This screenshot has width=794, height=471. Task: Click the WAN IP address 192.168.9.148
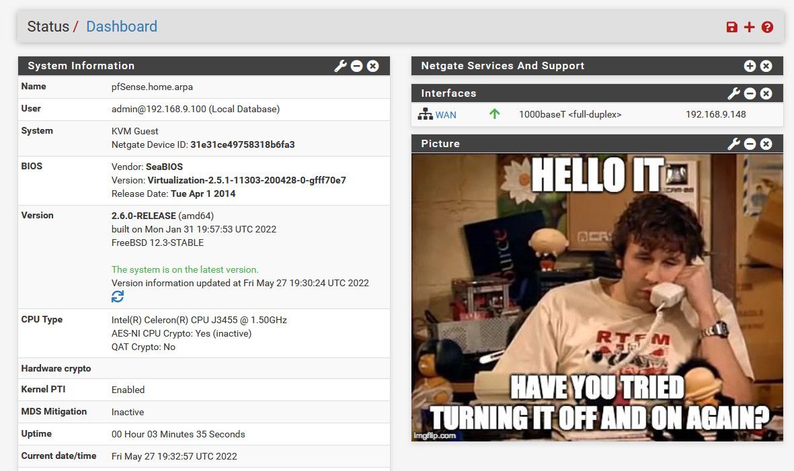715,114
